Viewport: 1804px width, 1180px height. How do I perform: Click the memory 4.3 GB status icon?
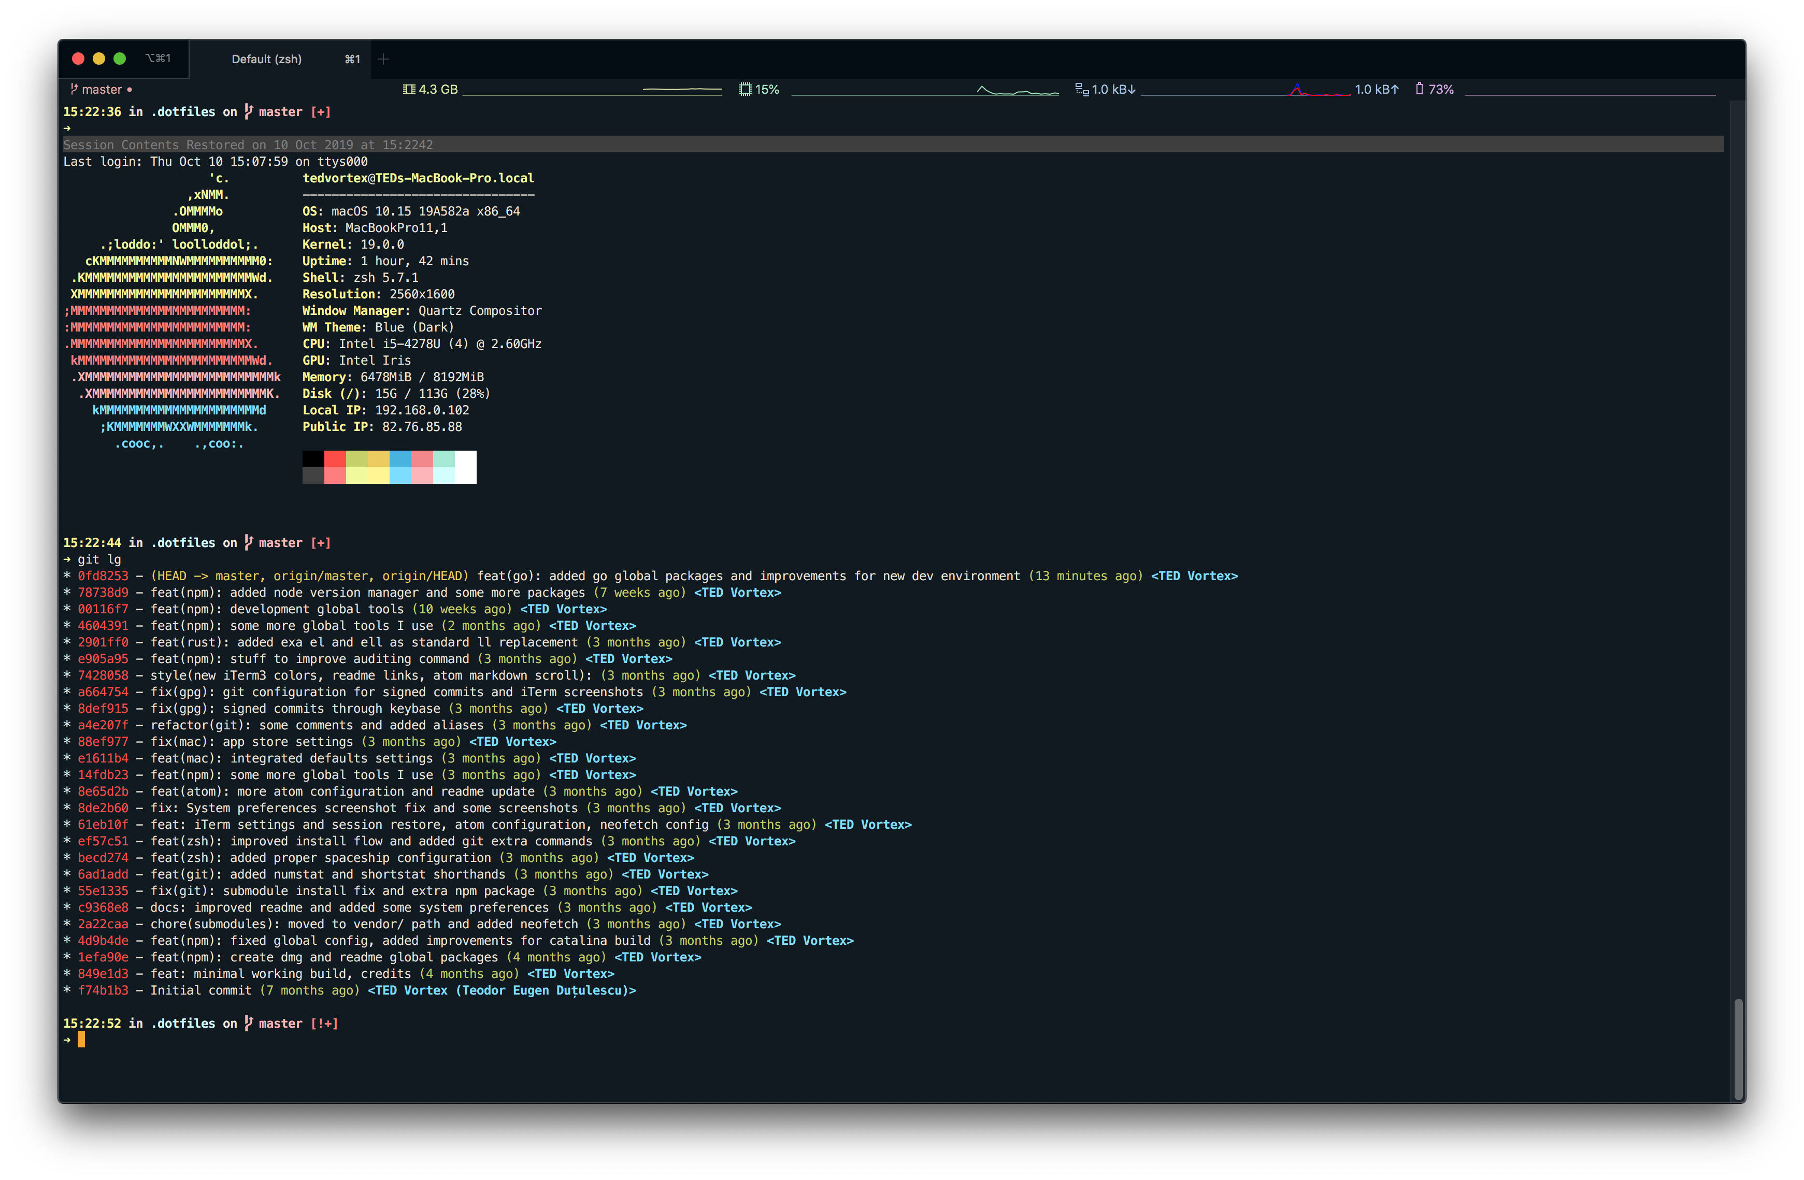point(409,90)
